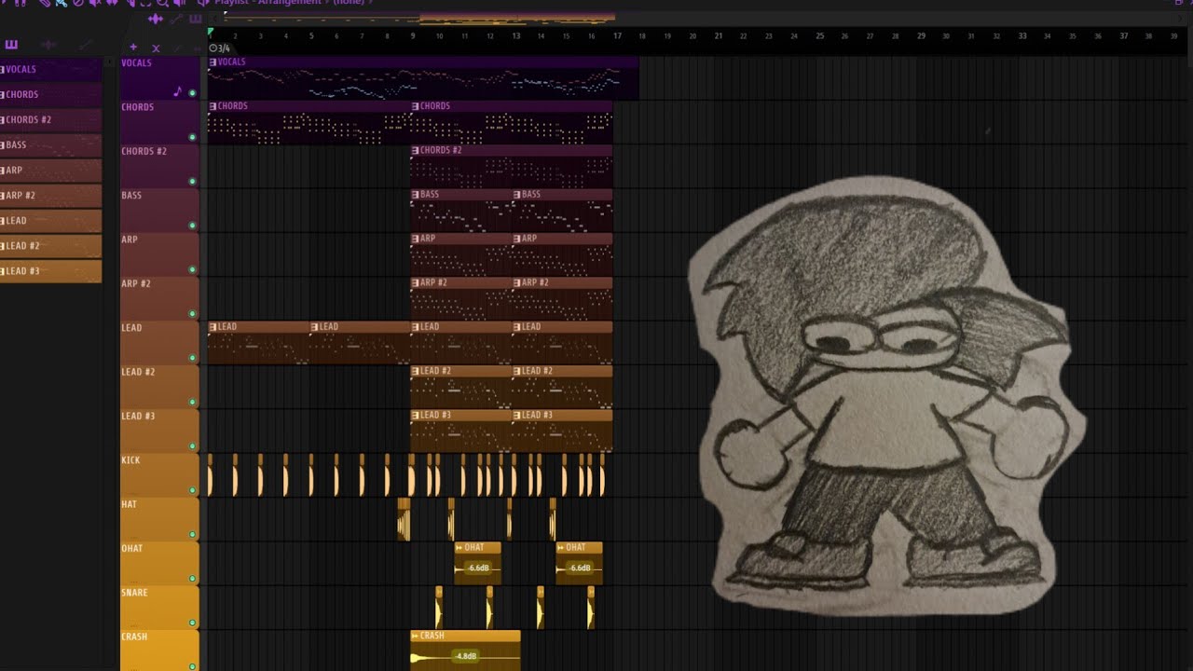Click the hand-drawn character image overlay
Viewport: 1193px width, 671px height.
coord(885,396)
